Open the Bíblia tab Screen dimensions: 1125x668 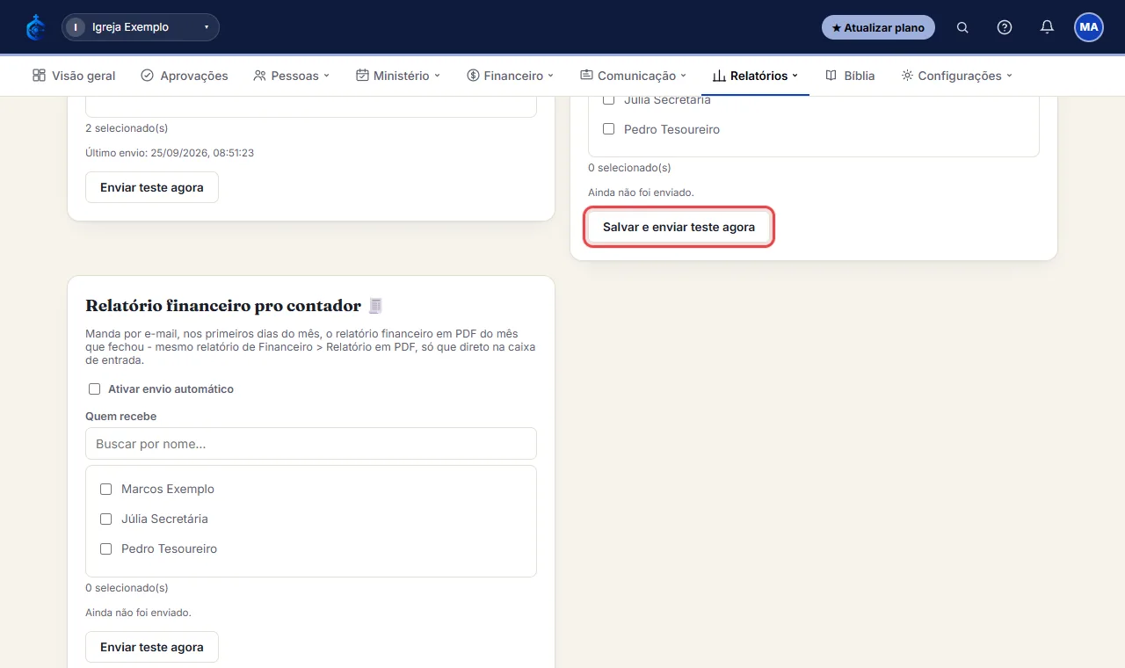click(x=850, y=76)
